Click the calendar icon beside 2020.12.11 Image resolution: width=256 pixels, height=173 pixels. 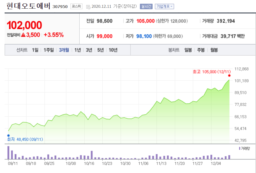(88, 7)
